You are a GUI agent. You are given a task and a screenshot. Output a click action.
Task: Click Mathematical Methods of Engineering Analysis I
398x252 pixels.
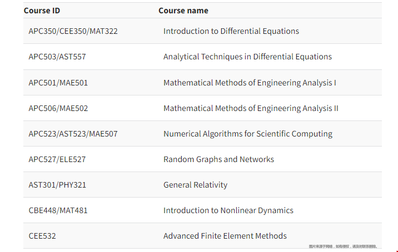click(250, 83)
